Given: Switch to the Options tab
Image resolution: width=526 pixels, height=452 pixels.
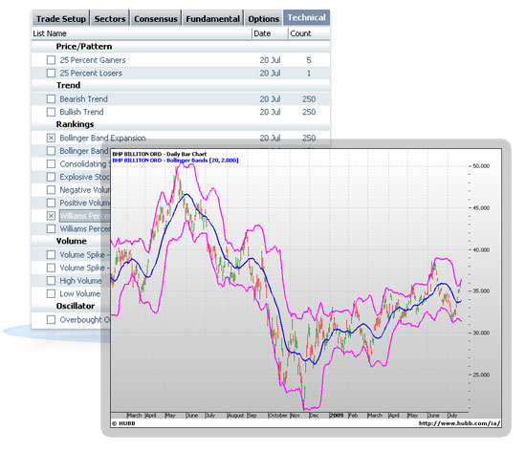Looking at the screenshot, I should pyautogui.click(x=263, y=19).
